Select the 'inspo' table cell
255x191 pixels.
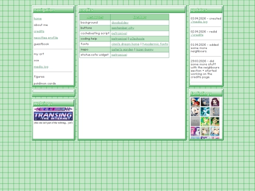point(95,50)
